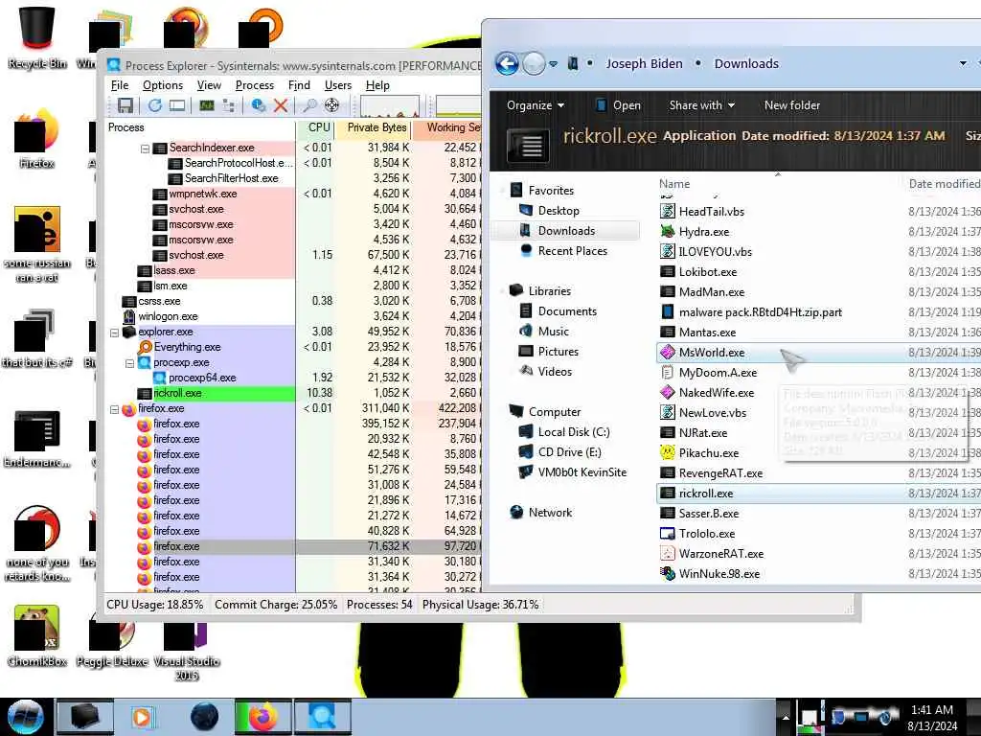Viewport: 981px width, 736px height.
Task: Open the Users menu
Action: [x=338, y=85]
